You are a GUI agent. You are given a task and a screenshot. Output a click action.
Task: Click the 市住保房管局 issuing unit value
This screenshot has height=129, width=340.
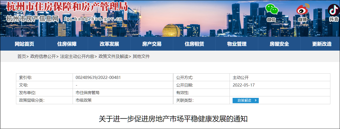(x=87, y=93)
